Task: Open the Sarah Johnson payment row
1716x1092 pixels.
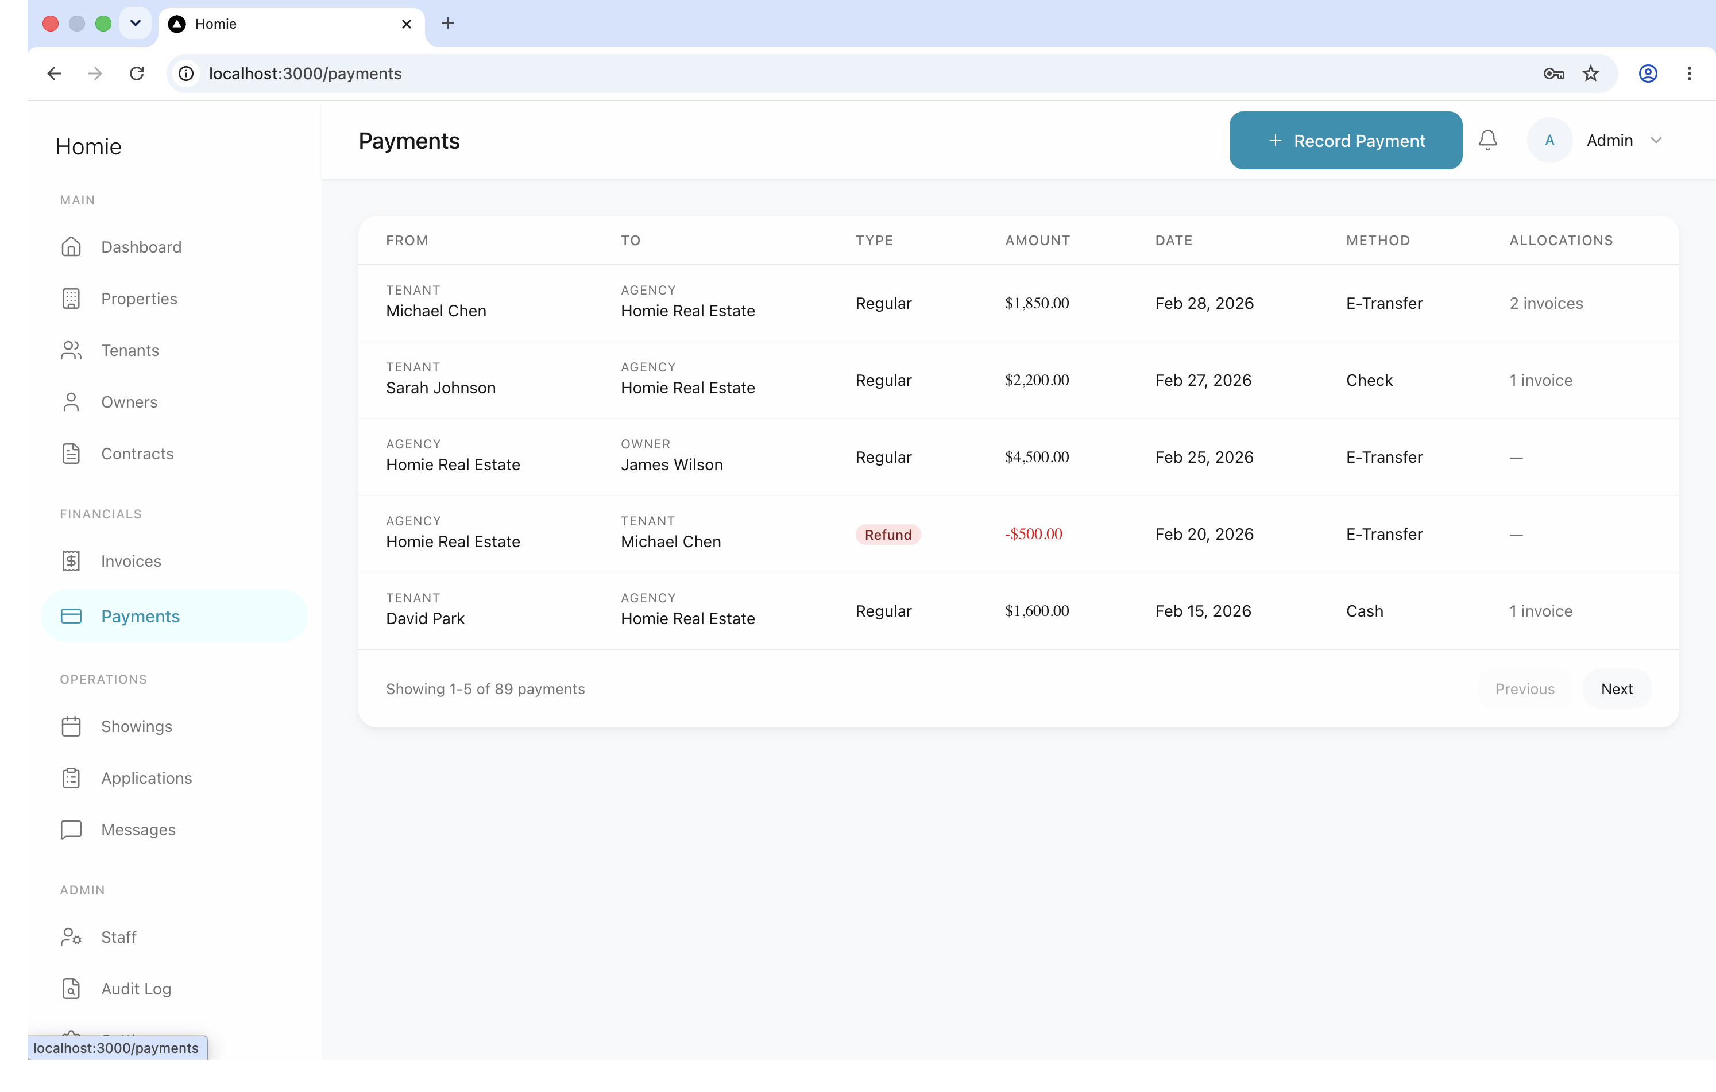Action: (x=1018, y=380)
